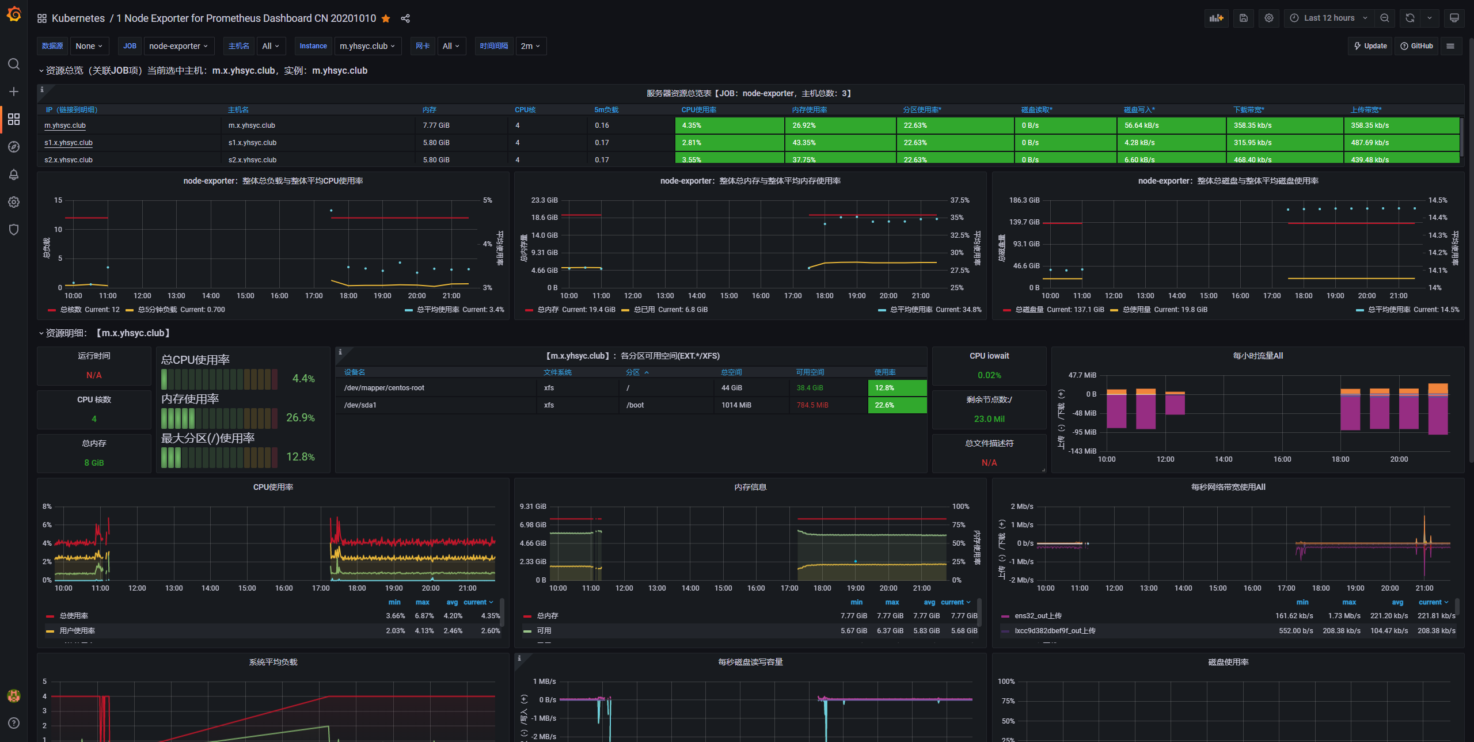Image resolution: width=1474 pixels, height=742 pixels.
Task: Expand the JOB node-exporter dropdown
Action: [178, 46]
